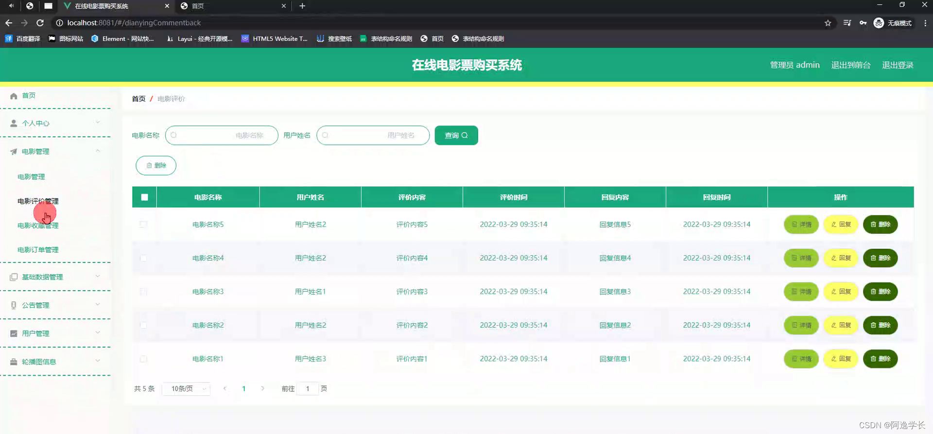The width and height of the screenshot is (933, 434).
Task: Expand the 公告管理 chevron
Action: pos(98,304)
